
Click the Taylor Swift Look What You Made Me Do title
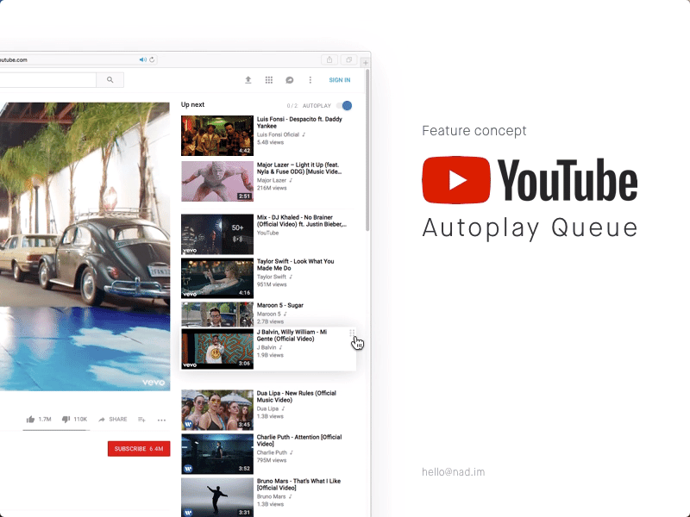[295, 265]
